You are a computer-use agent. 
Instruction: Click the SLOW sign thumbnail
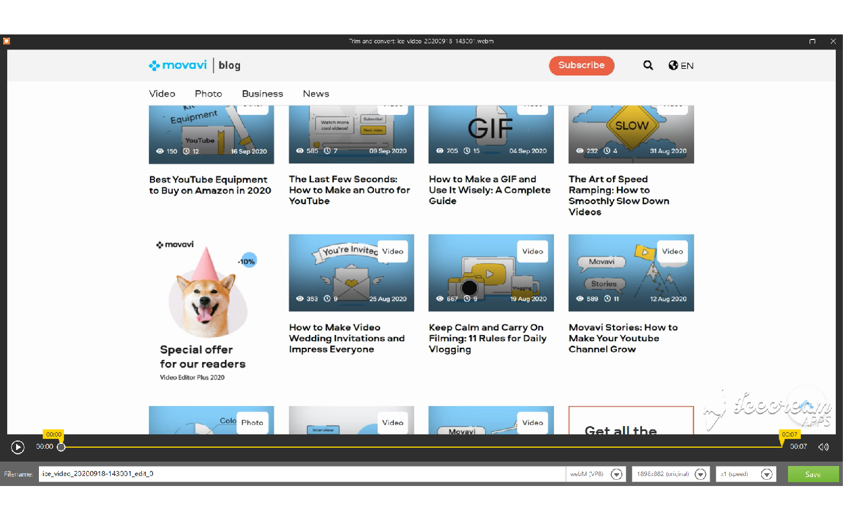coord(631,134)
